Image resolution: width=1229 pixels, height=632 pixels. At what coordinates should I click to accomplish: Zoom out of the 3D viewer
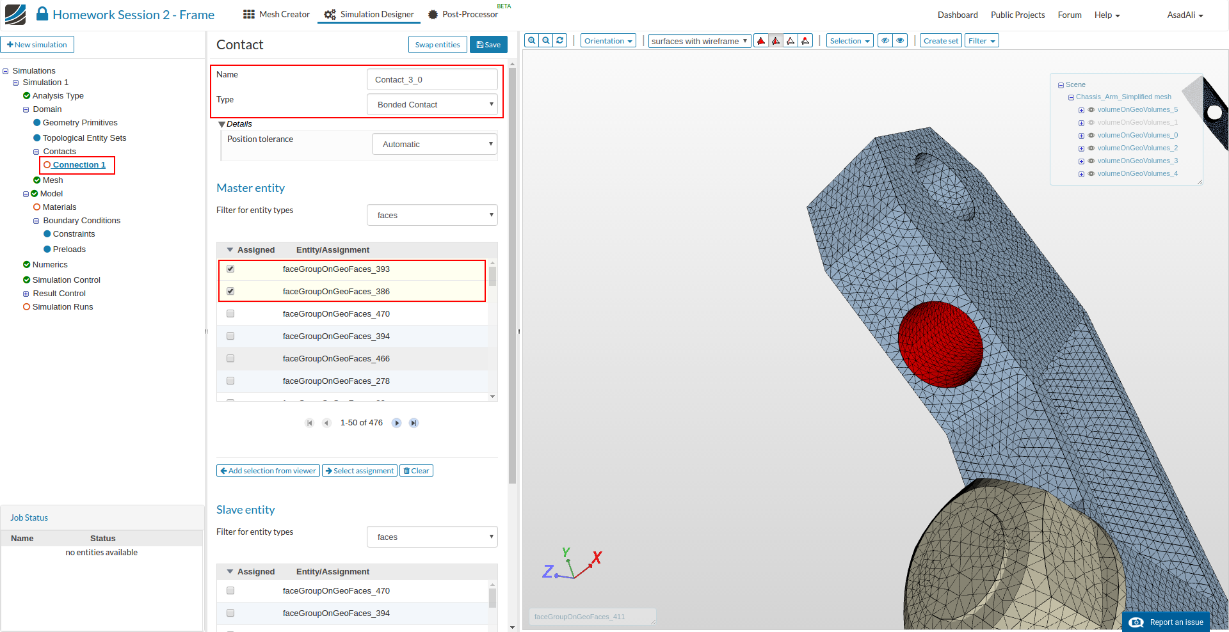[546, 40]
